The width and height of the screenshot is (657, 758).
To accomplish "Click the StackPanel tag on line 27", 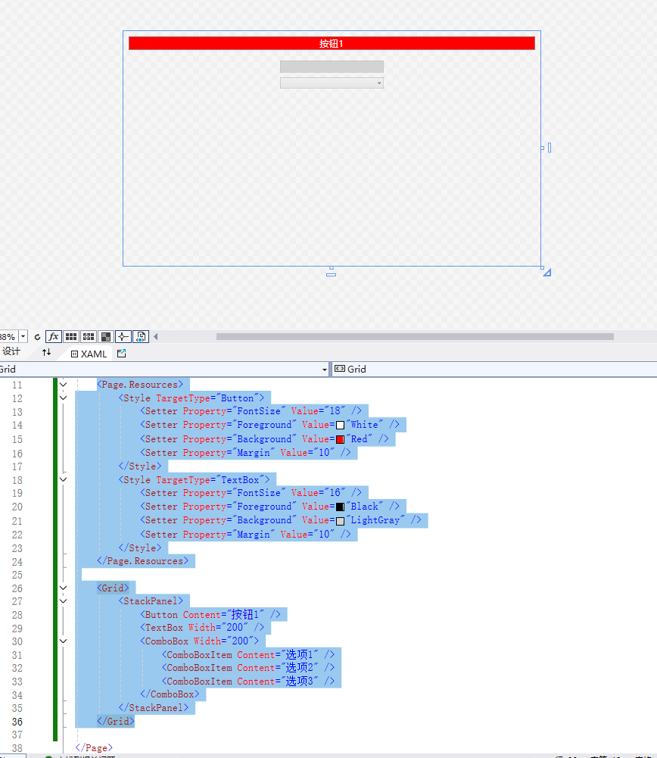I will pos(151,601).
